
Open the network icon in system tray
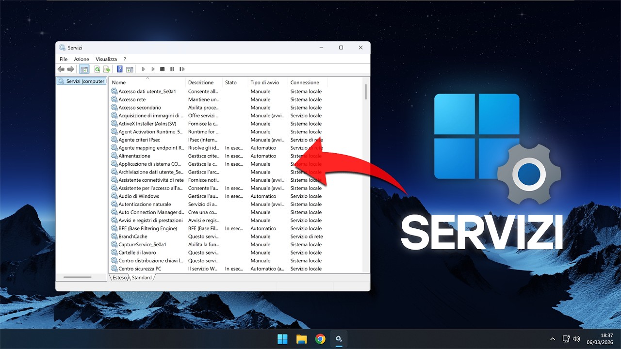tap(566, 339)
